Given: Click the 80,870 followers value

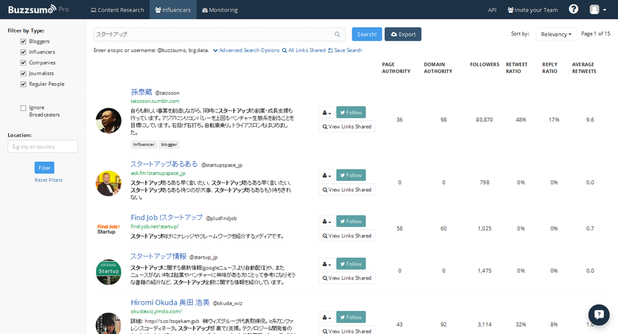Looking at the screenshot, I should [x=484, y=120].
